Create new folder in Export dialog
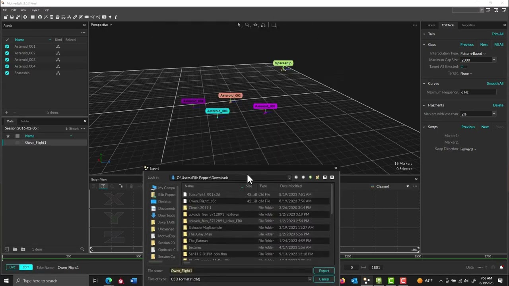The height and width of the screenshot is (286, 509). click(317, 177)
